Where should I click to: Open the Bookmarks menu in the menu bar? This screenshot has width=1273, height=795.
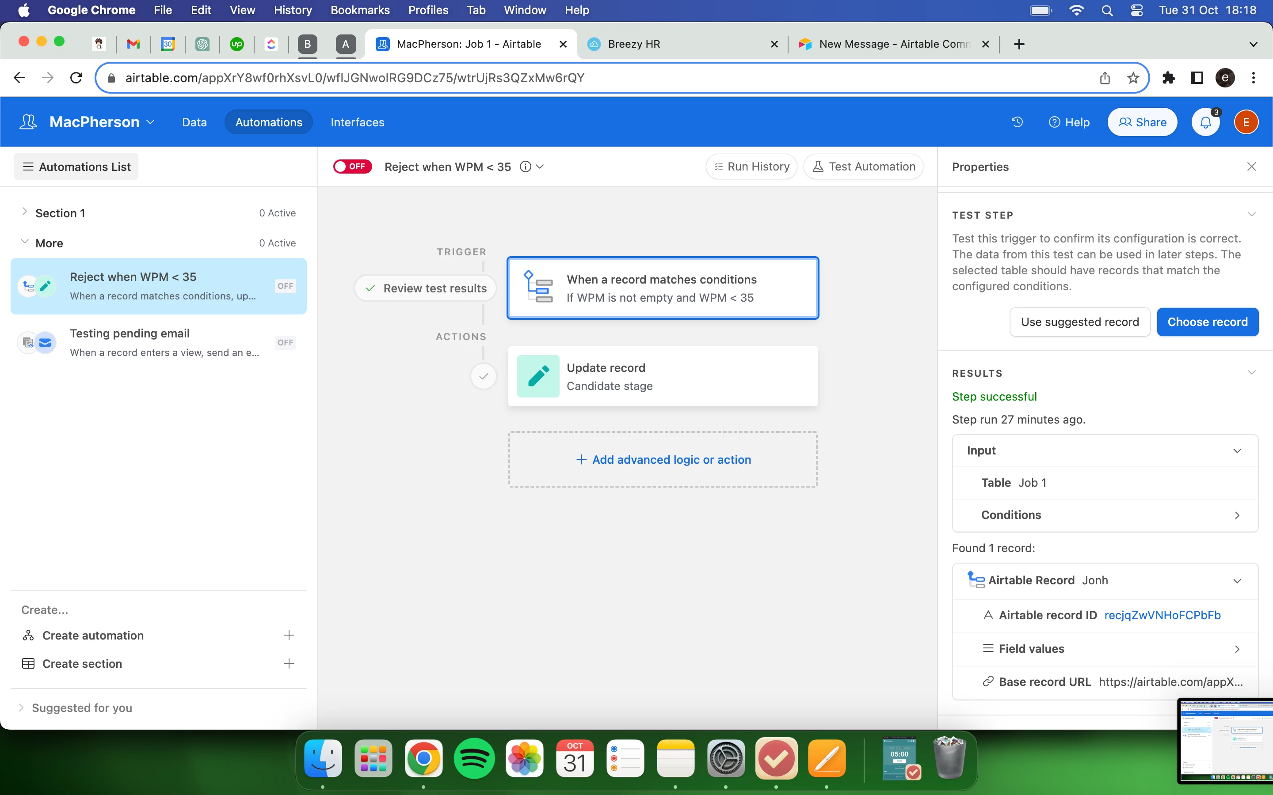[x=360, y=10]
